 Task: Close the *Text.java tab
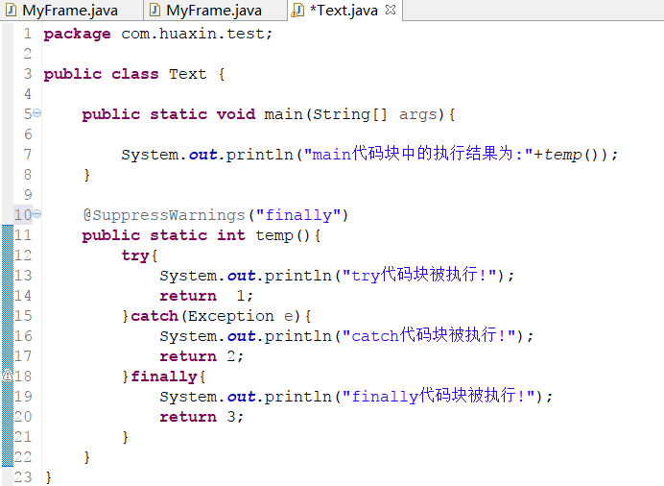391,10
